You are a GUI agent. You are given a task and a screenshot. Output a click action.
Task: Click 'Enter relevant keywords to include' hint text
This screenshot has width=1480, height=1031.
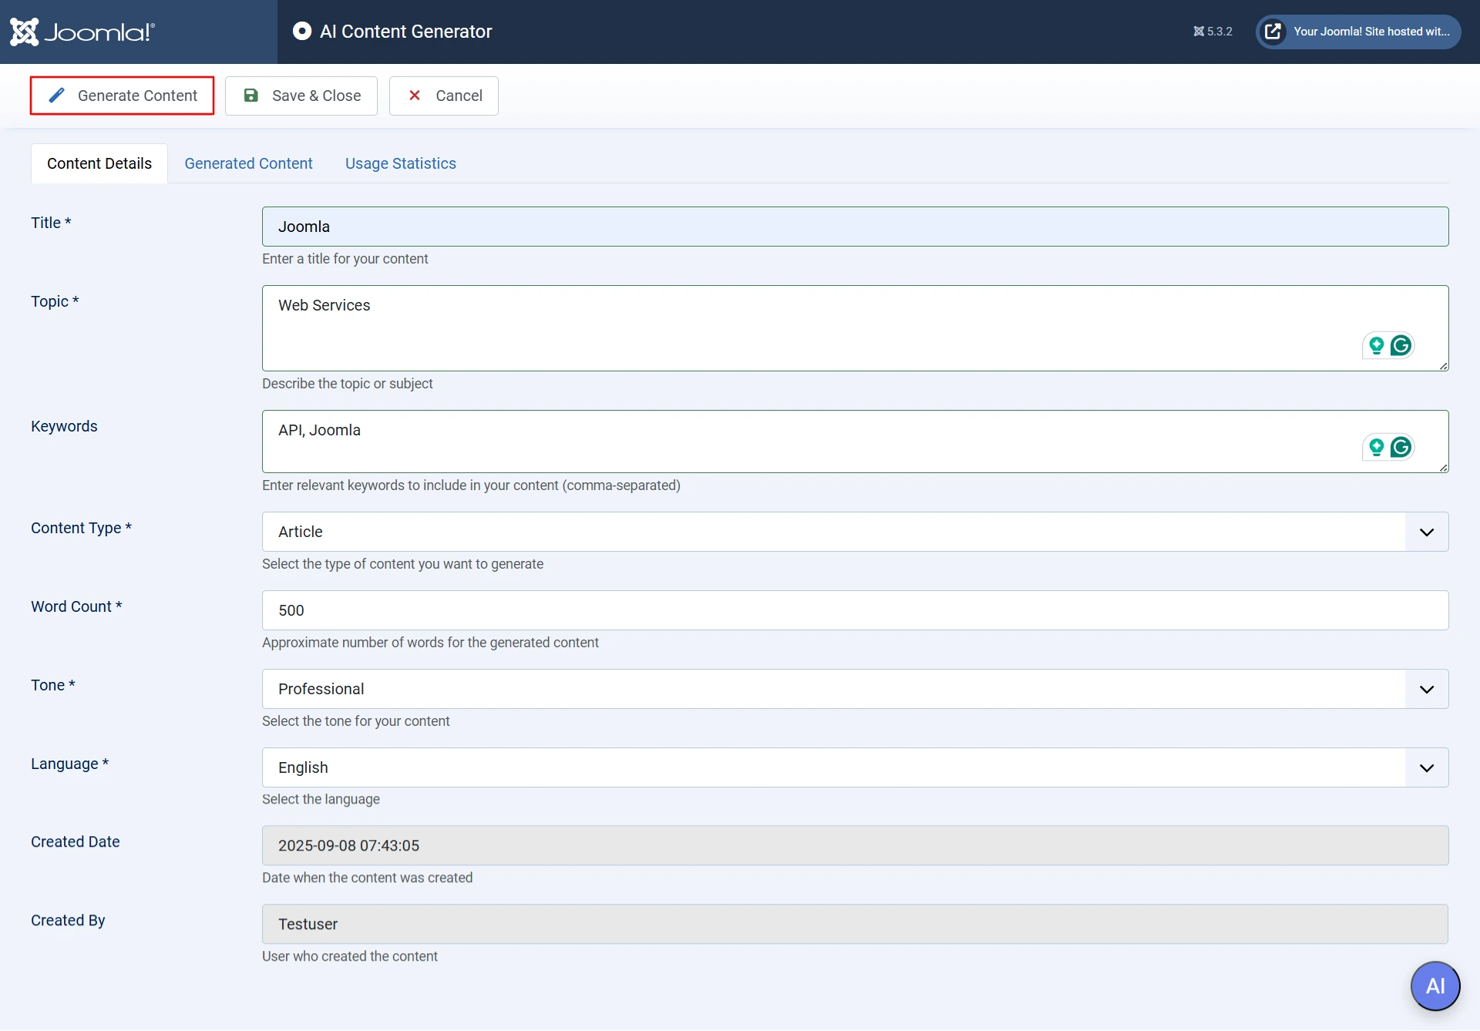(x=471, y=485)
